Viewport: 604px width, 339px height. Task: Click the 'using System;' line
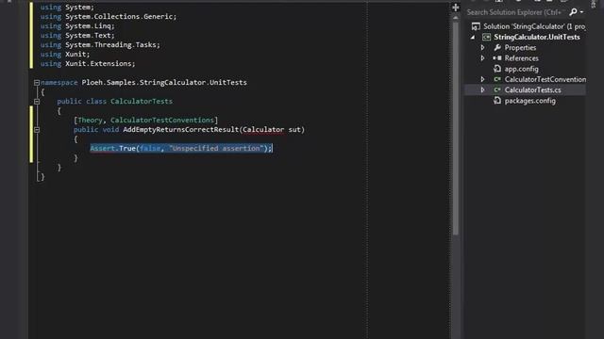click(67, 8)
